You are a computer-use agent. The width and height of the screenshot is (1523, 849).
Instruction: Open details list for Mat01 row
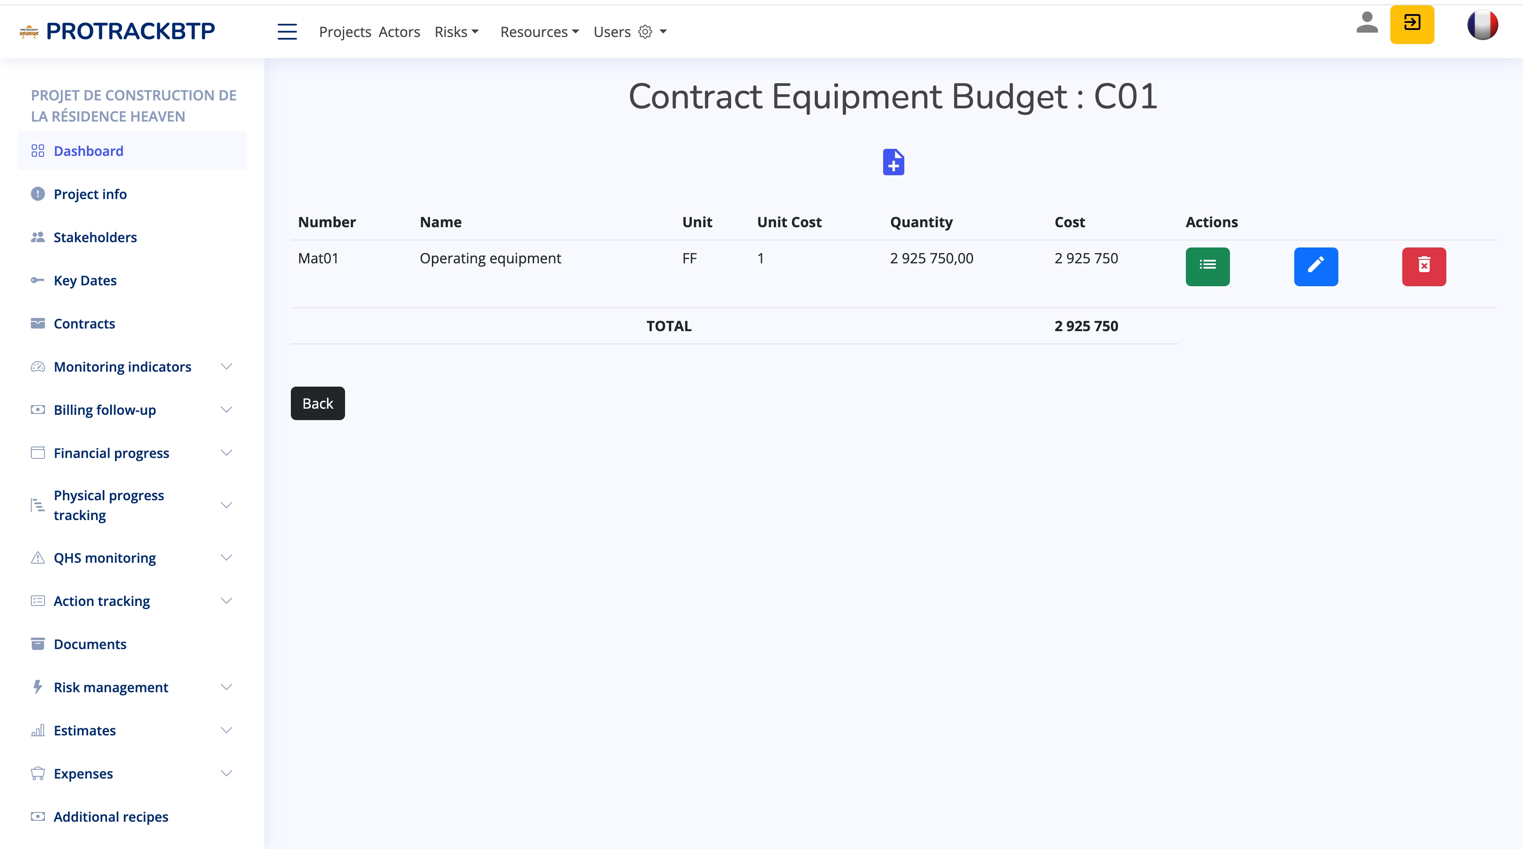click(1207, 266)
